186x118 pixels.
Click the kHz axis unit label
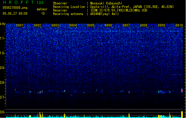click(3, 24)
